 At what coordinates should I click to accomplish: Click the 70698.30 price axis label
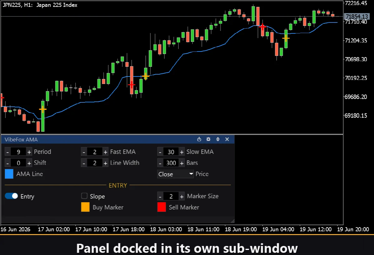(356, 59)
